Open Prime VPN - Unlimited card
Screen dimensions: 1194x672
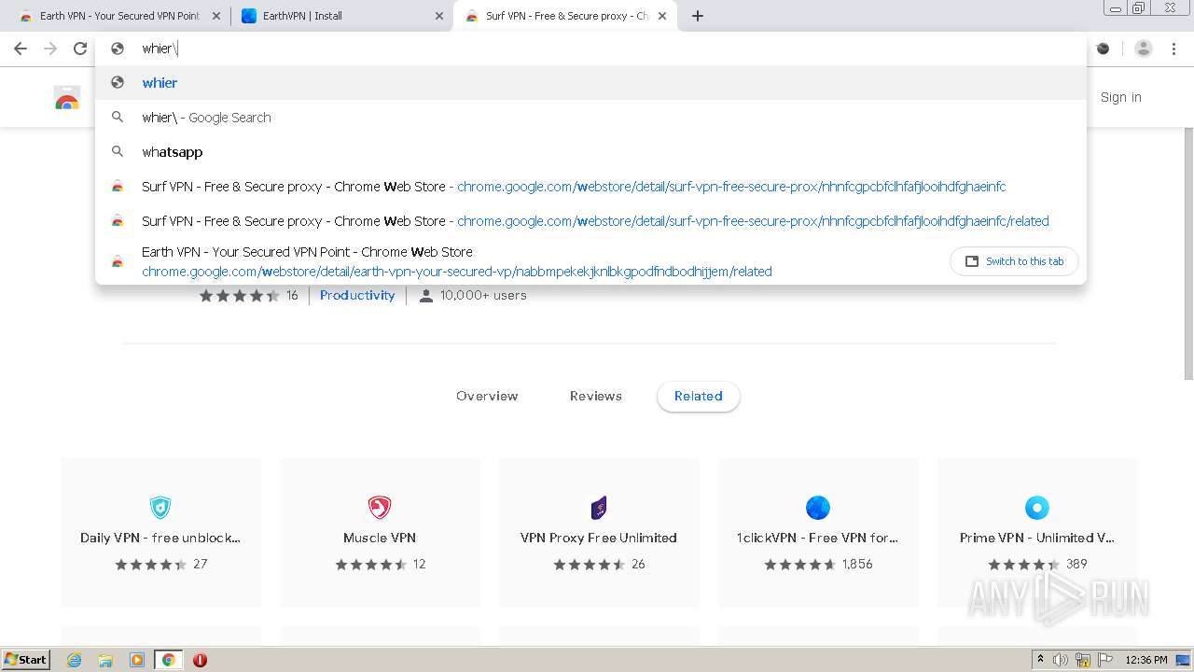1037,532
